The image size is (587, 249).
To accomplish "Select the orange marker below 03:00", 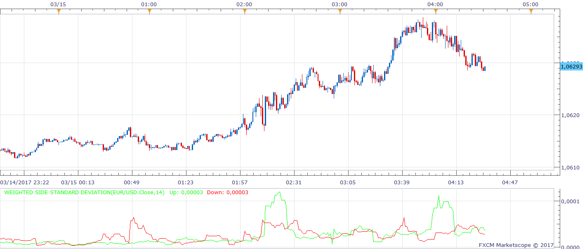I will [340, 12].
